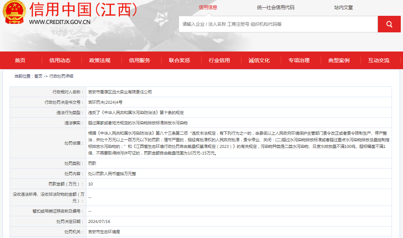Image resolution: width=403 pixels, height=238 pixels.
Task: Open the 联合奖惩 navigation menu
Action: tap(179, 60)
